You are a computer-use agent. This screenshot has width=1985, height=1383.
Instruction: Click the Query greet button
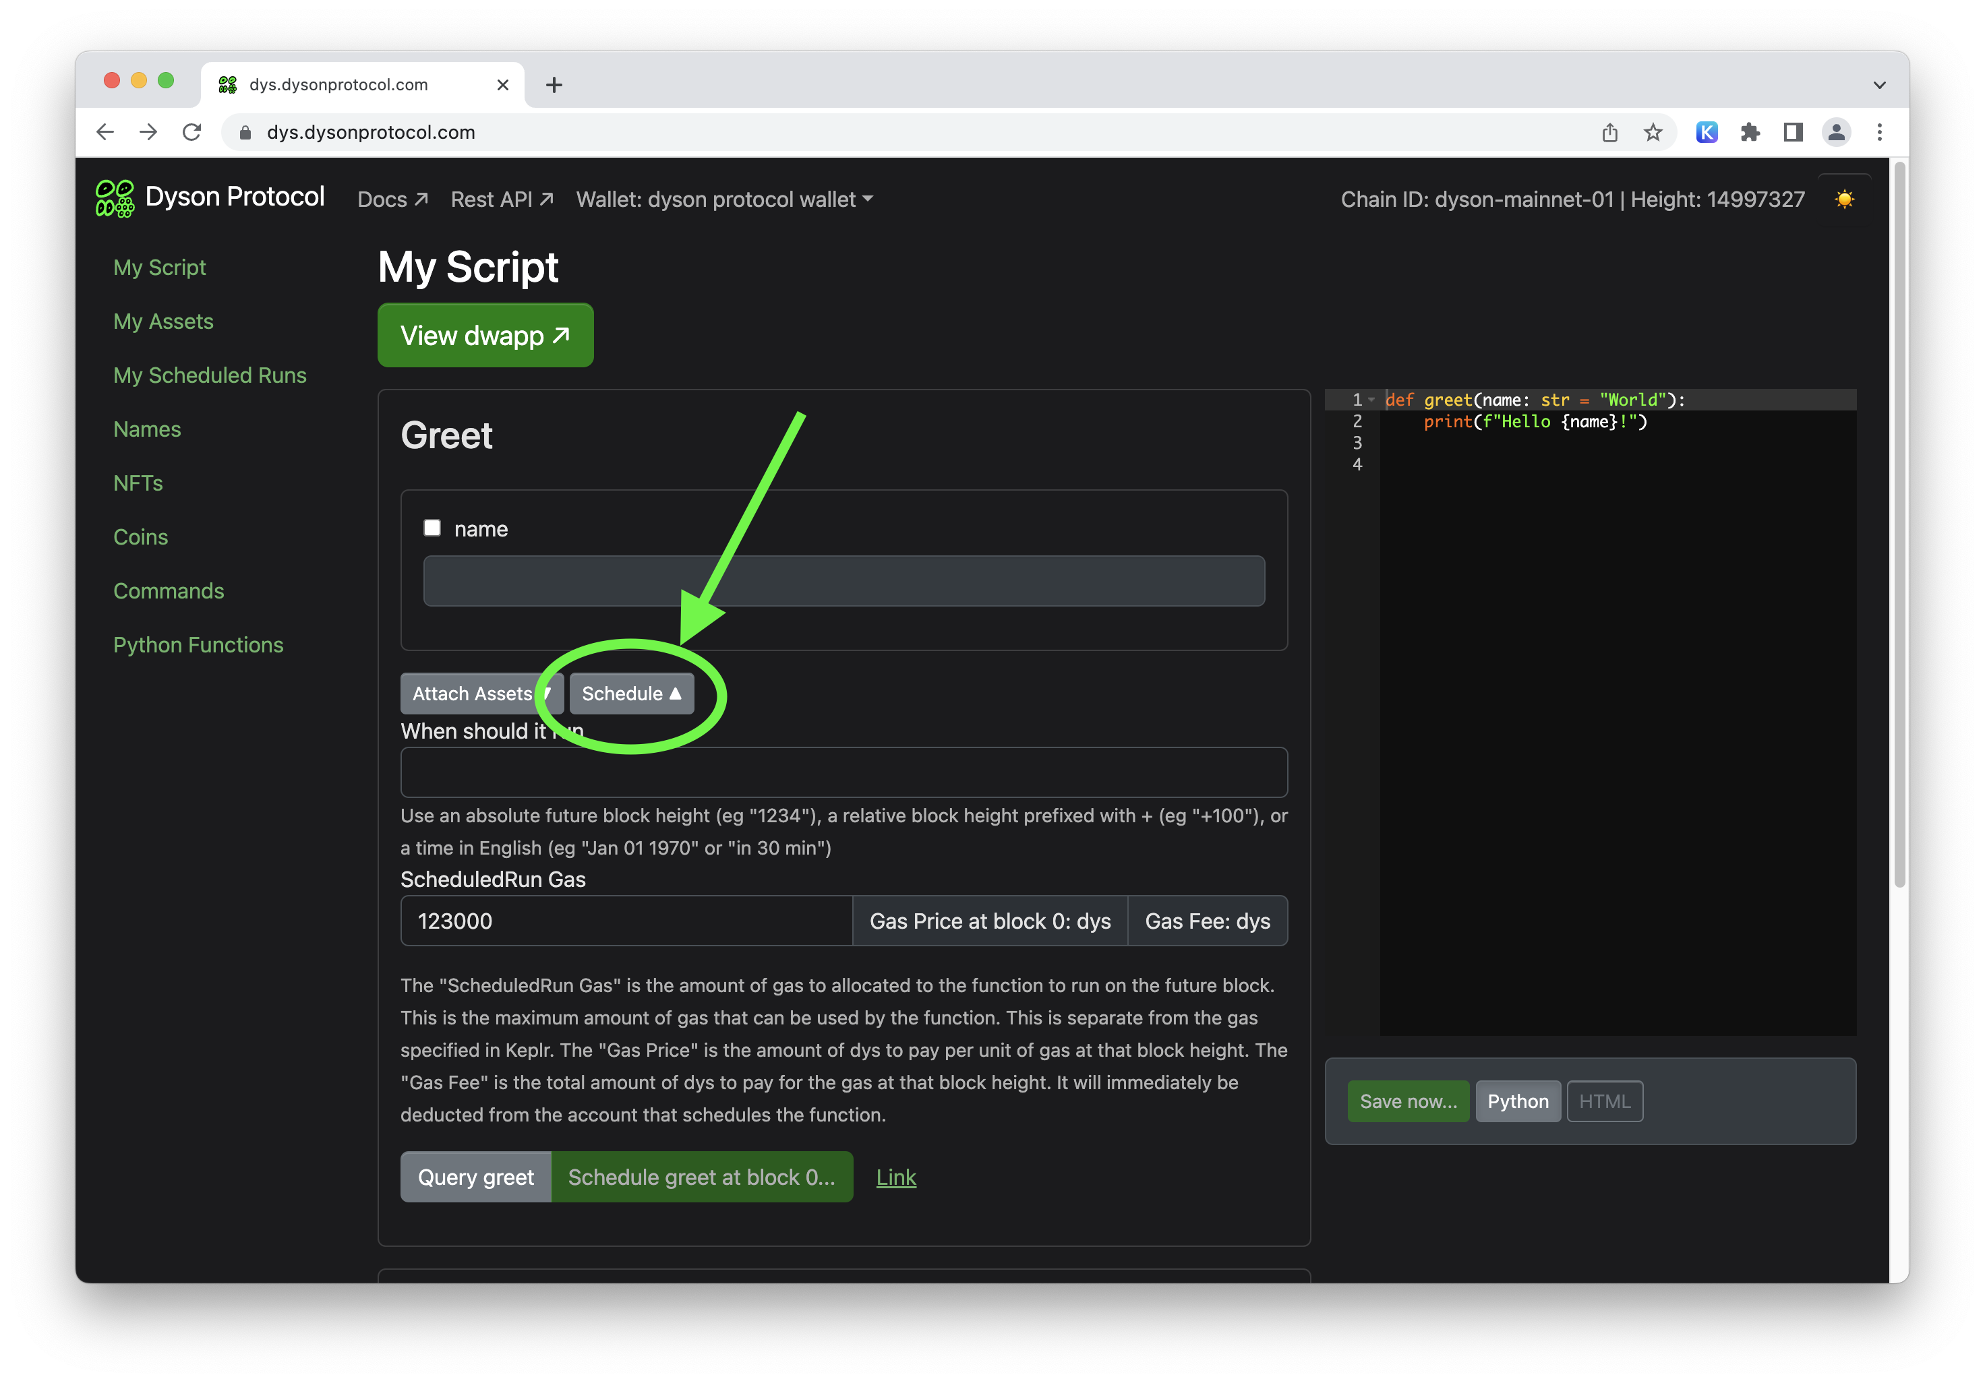475,1177
